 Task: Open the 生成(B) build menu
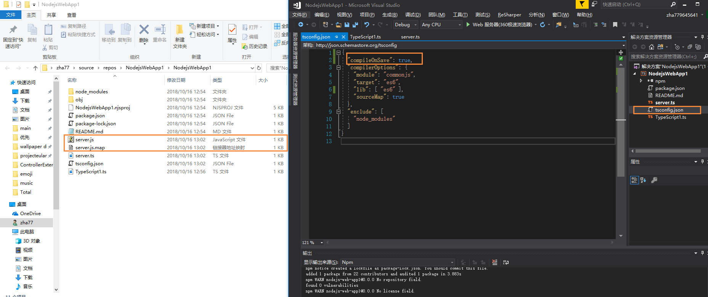click(390, 15)
